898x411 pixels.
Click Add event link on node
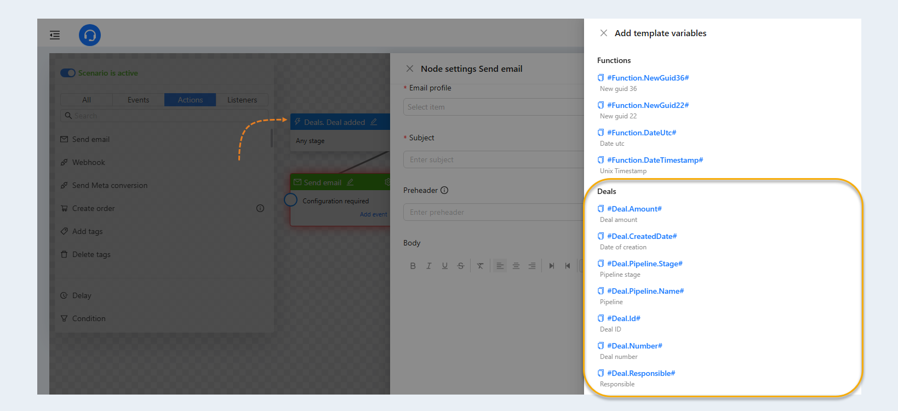(x=374, y=214)
